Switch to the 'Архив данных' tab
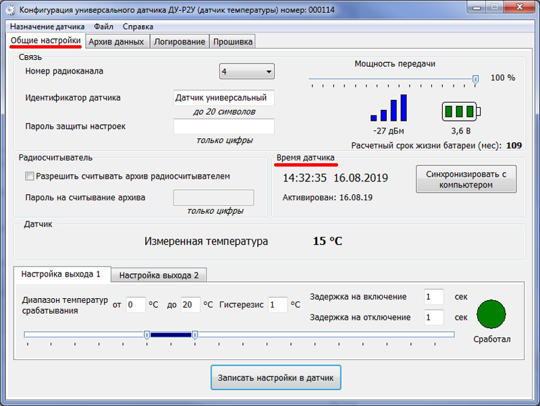This screenshot has width=540, height=406. [x=116, y=42]
